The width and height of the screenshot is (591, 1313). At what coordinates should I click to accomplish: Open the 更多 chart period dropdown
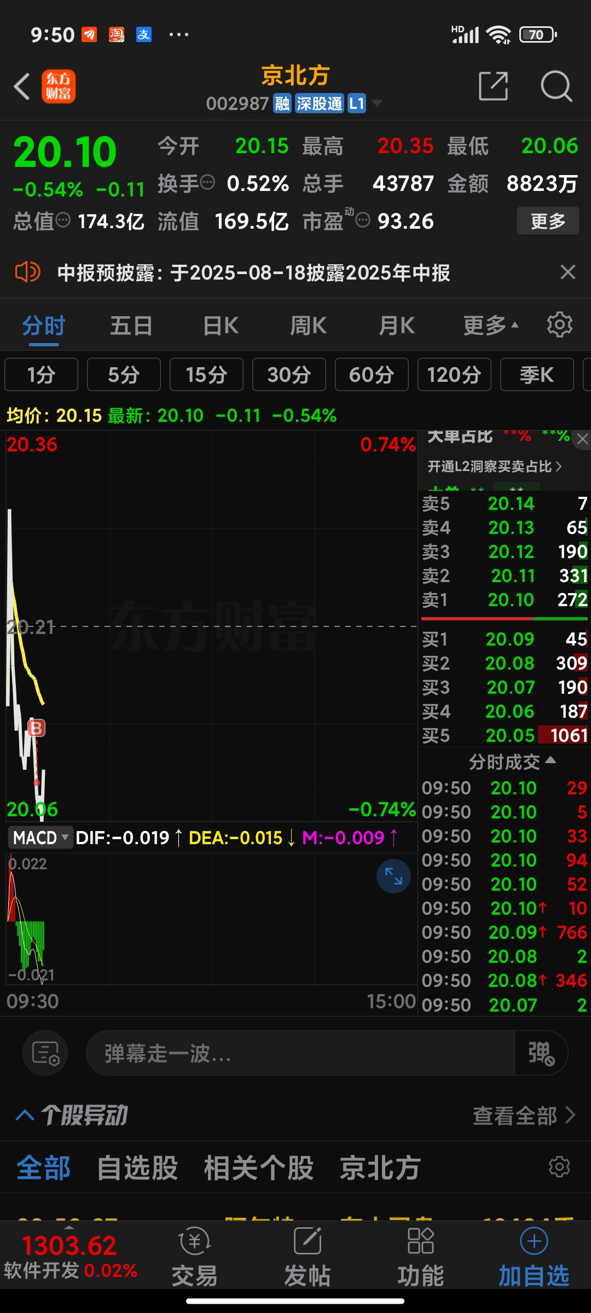(490, 326)
